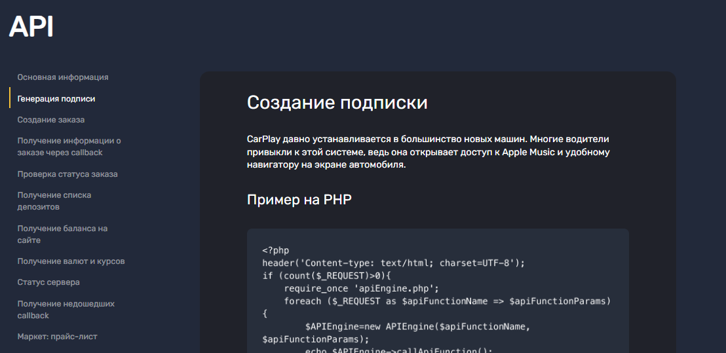The width and height of the screenshot is (726, 353).
Task: Click the API page title
Action: (x=31, y=27)
